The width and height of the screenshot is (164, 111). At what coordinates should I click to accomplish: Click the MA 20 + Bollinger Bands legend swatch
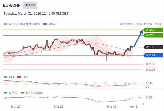tap(6, 24)
